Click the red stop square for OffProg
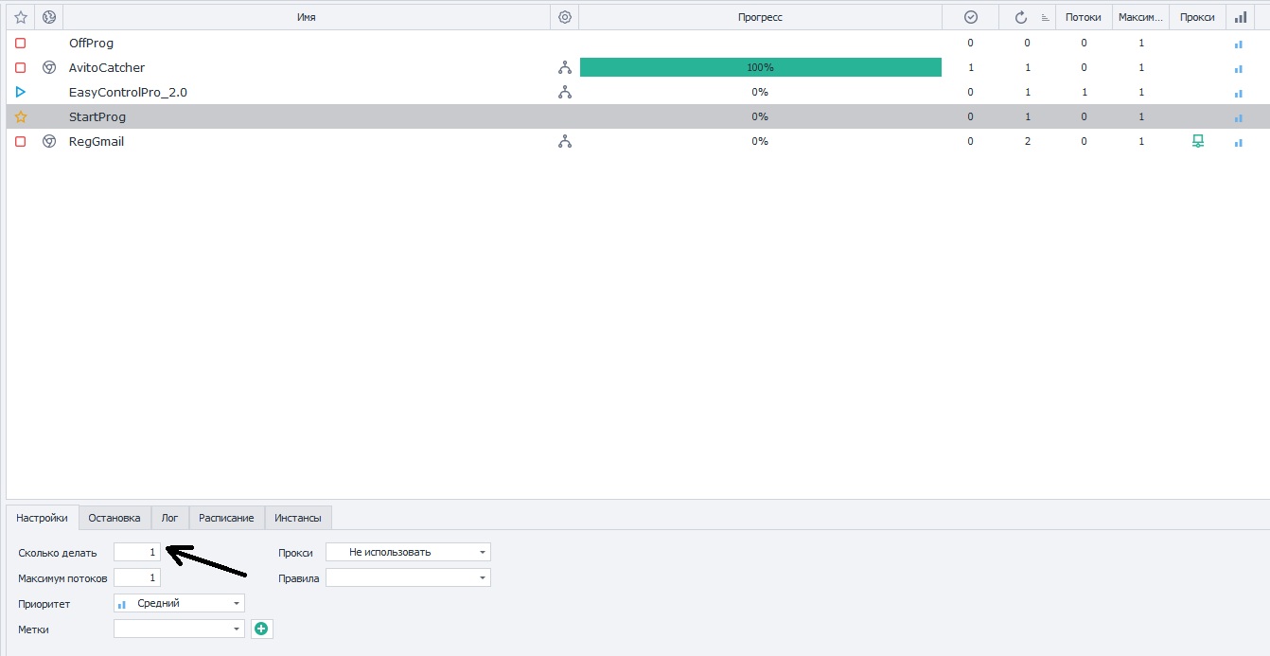Screen dimensions: 1270x656 [21, 44]
